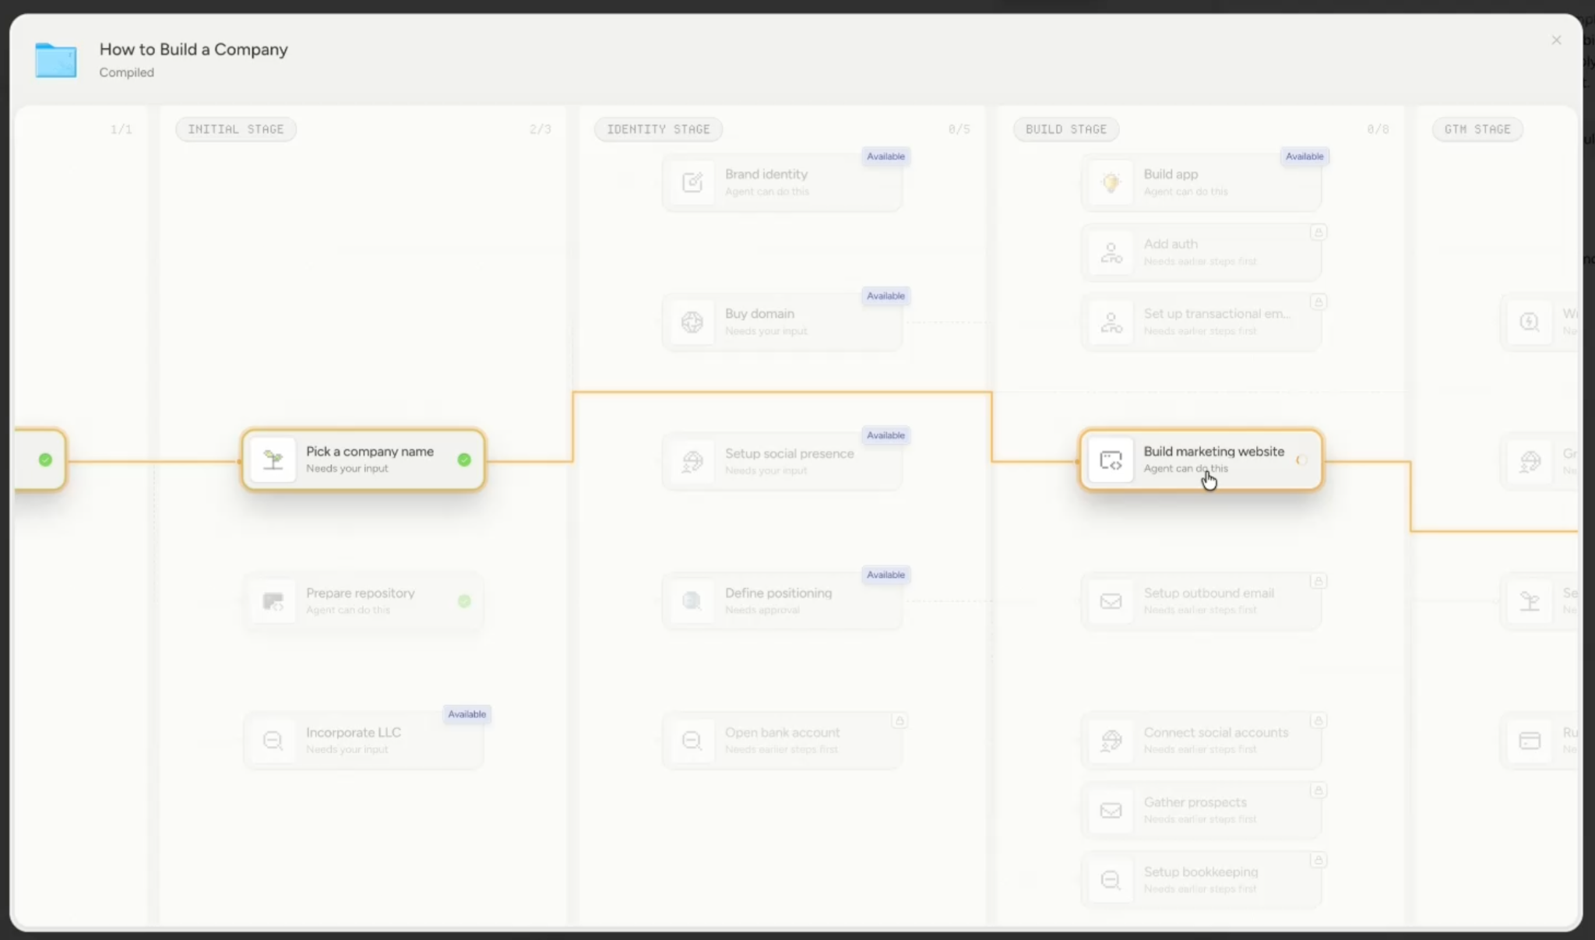Image resolution: width=1595 pixels, height=940 pixels.
Task: Click the IDENTITY STAGE label
Action: [658, 129]
